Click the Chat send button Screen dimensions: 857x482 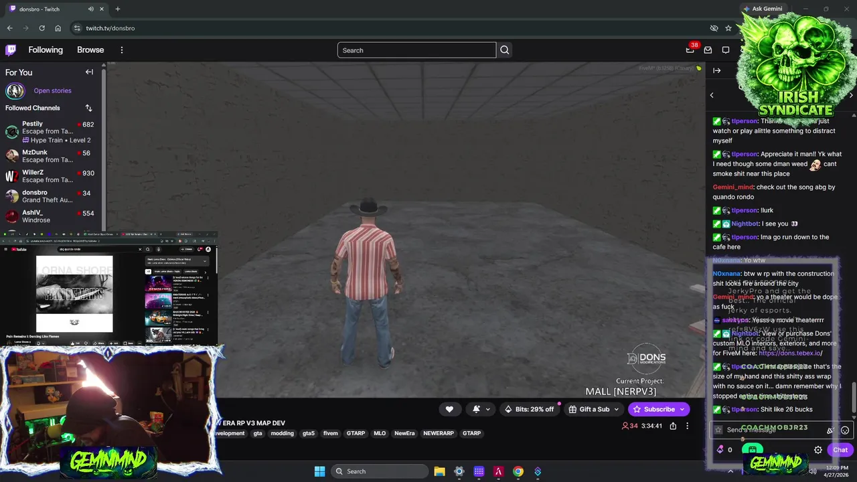tap(840, 450)
